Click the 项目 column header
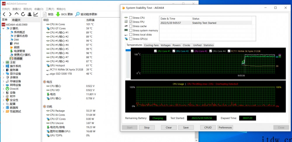This screenshot has width=292, height=142. pos(63,20)
